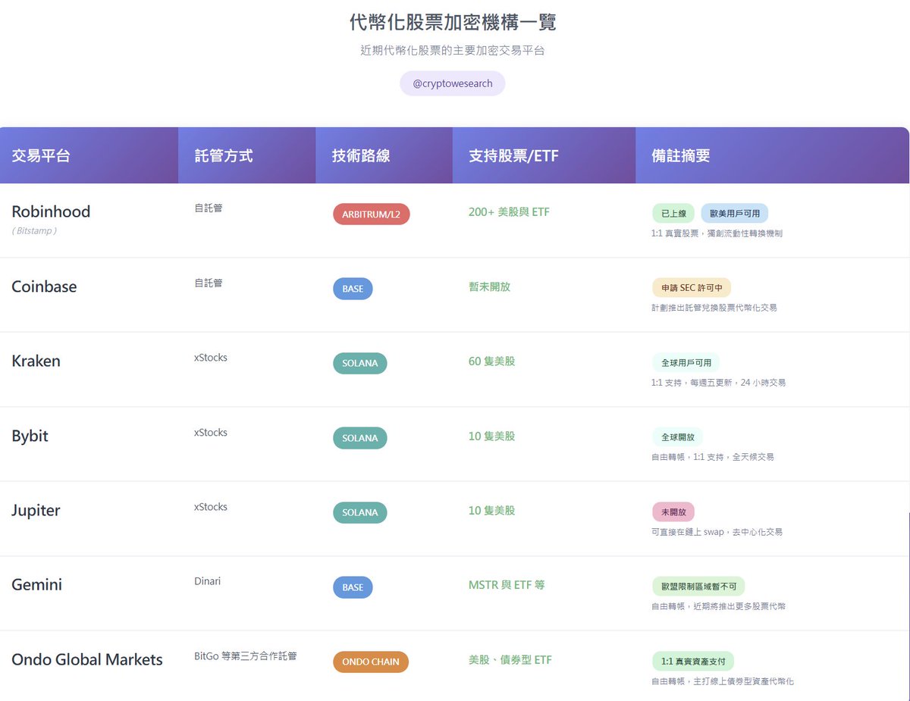Viewport: 910px width, 701px height.
Task: Select the Kraken platform name
Action: coord(36,361)
